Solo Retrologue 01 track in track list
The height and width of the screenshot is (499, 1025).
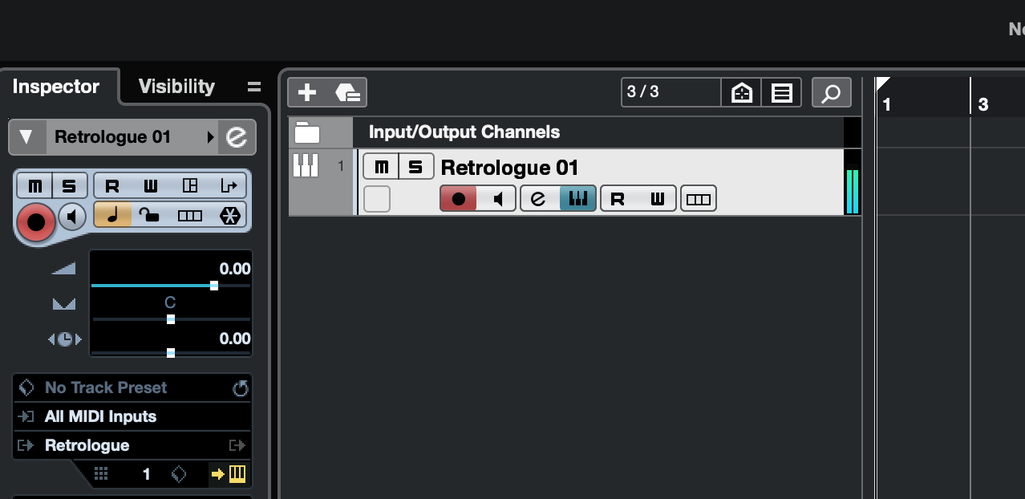coord(415,167)
